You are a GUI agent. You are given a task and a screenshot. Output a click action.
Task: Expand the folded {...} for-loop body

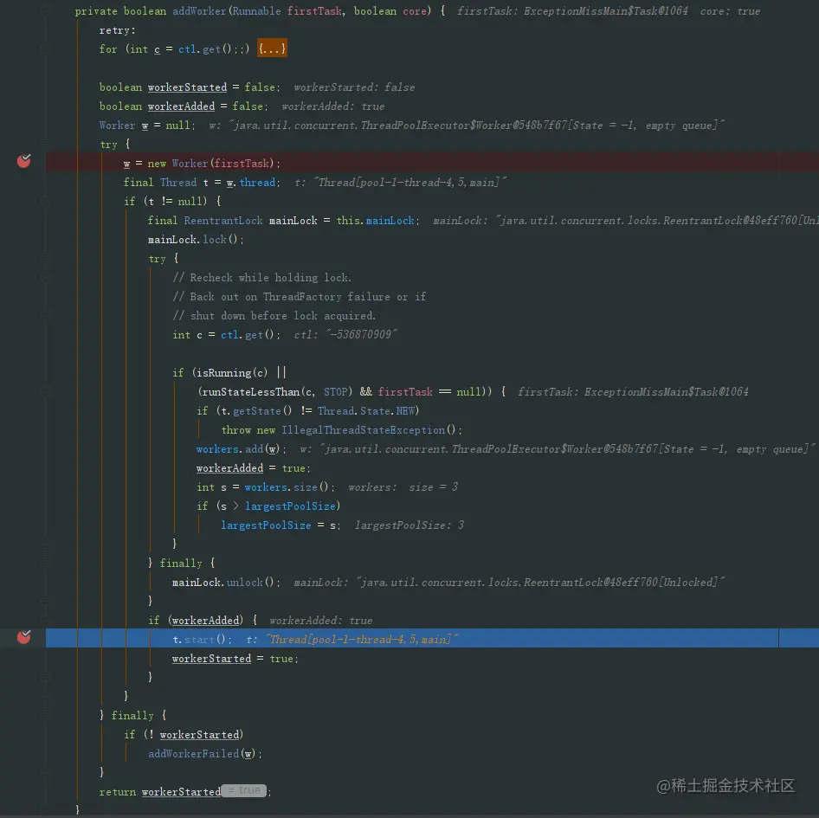272,48
